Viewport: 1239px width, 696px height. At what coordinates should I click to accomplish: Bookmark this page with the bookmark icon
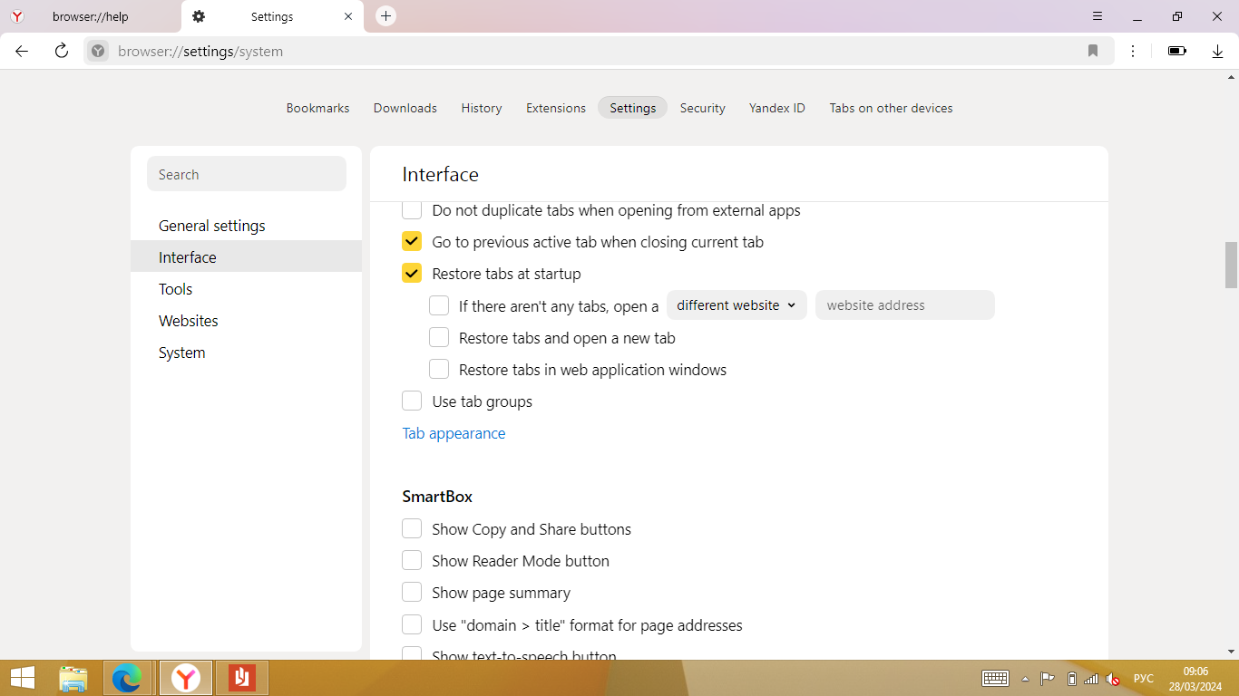[1093, 51]
